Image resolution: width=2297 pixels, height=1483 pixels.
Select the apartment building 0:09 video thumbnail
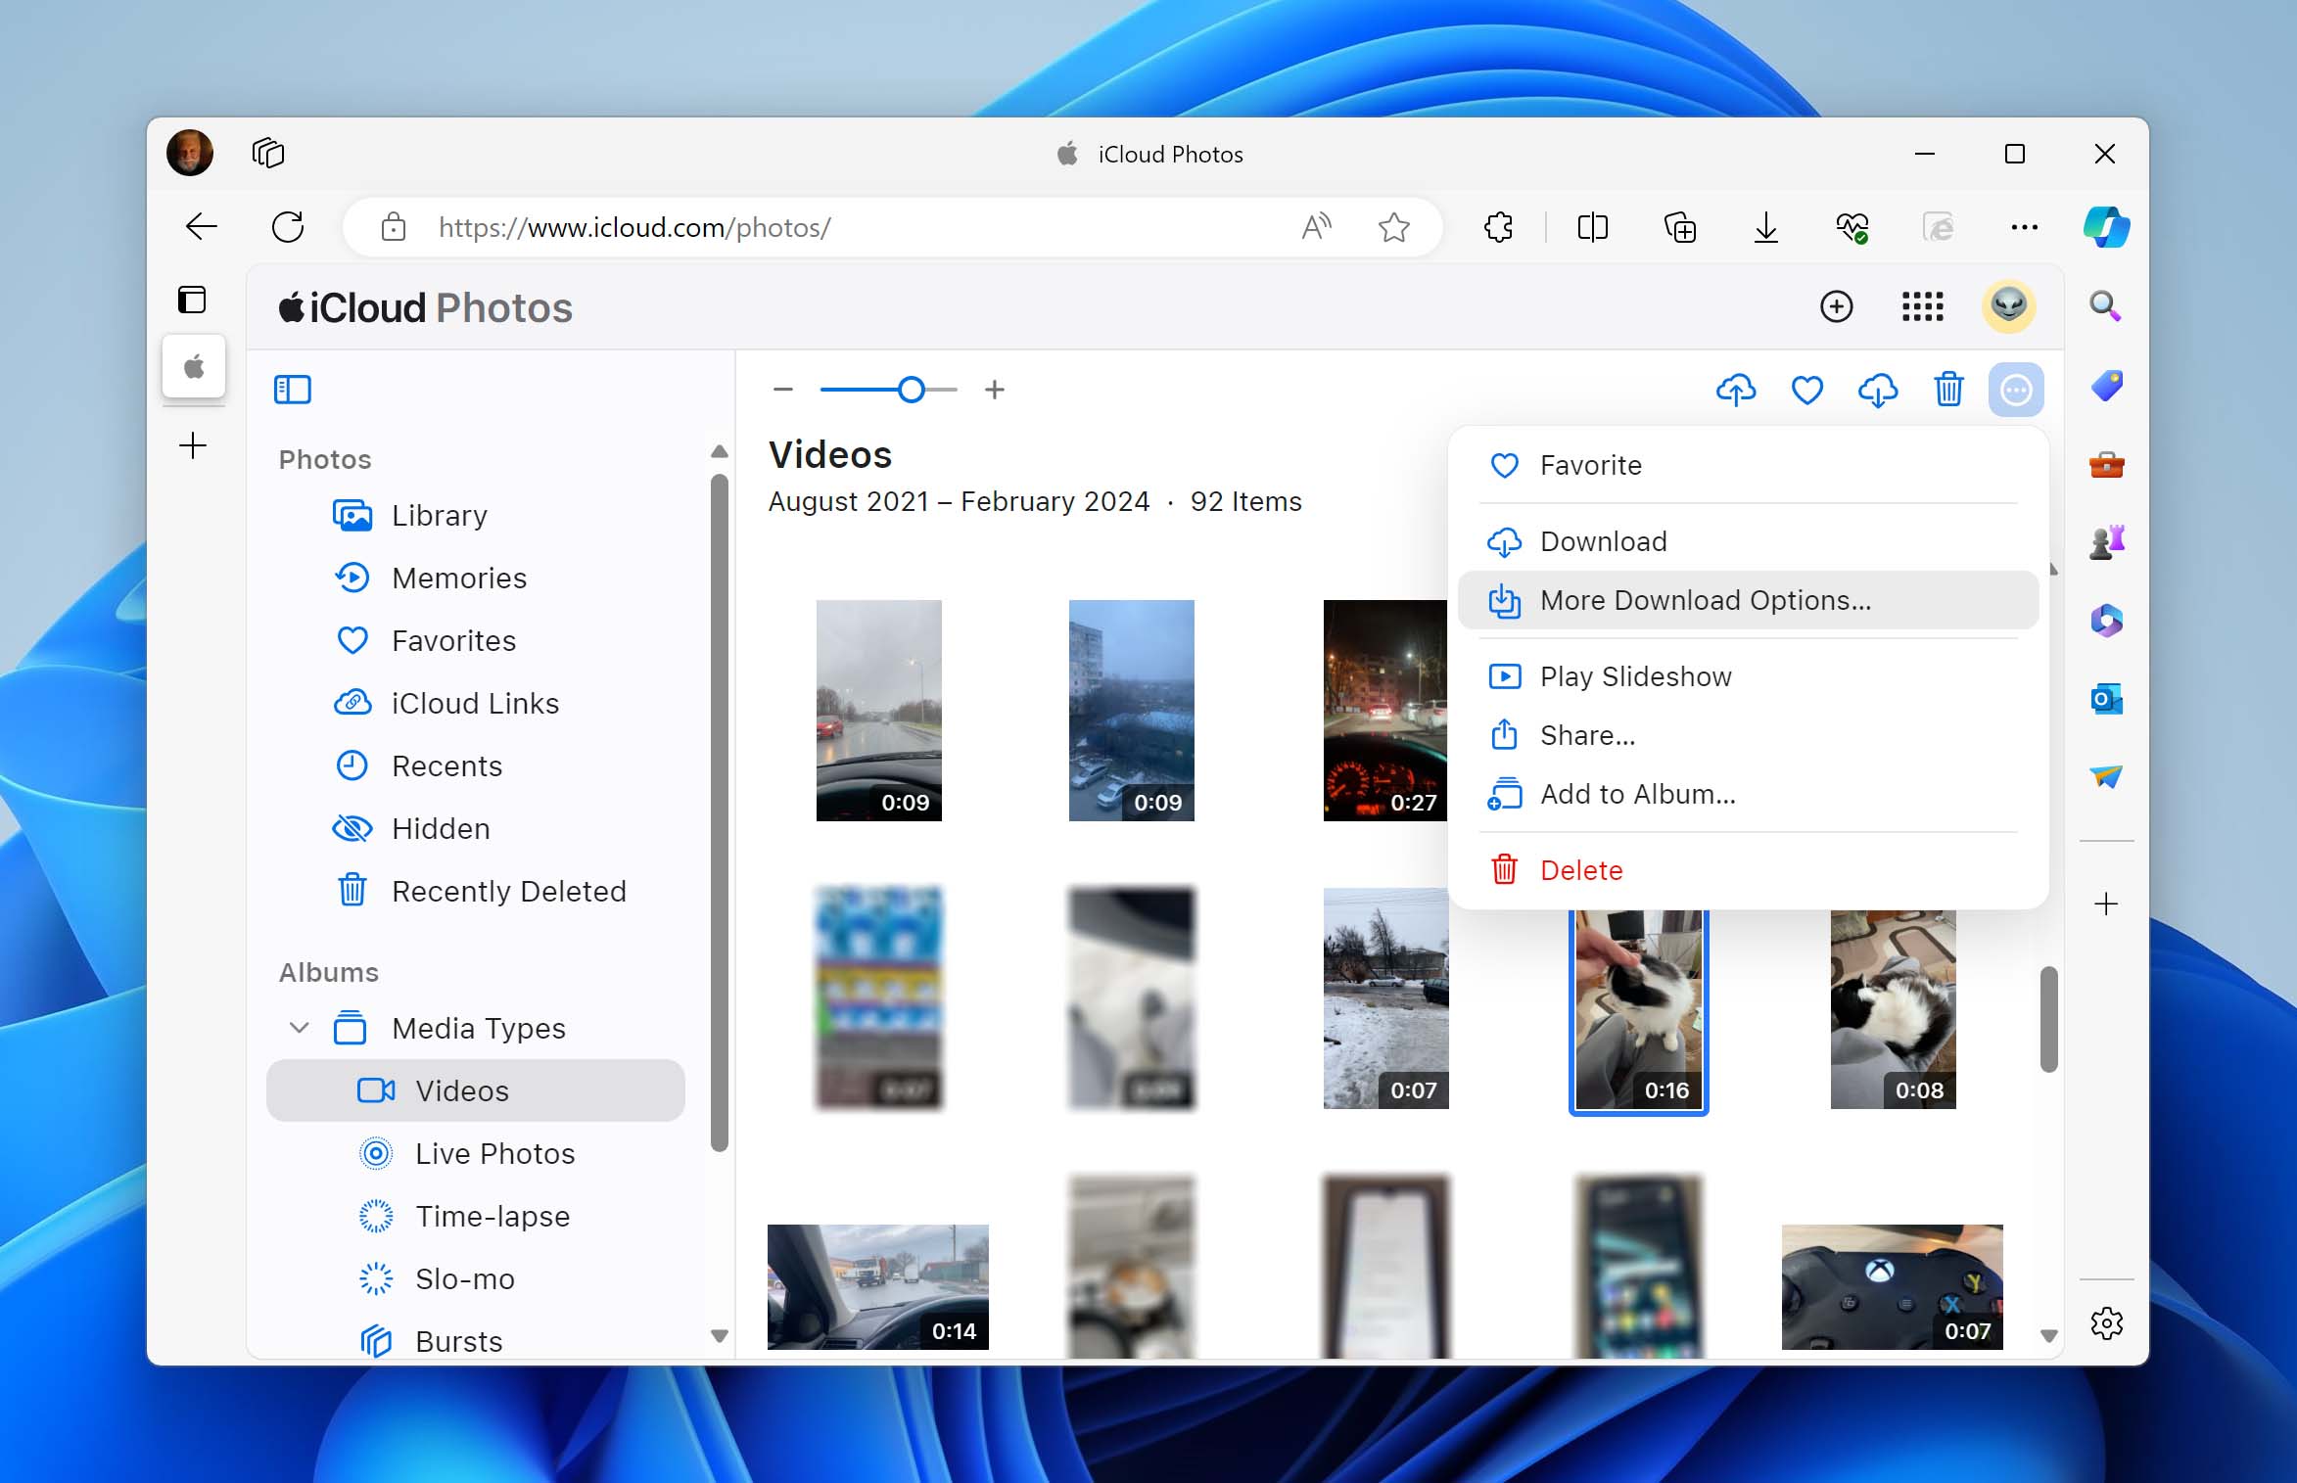coord(1131,711)
